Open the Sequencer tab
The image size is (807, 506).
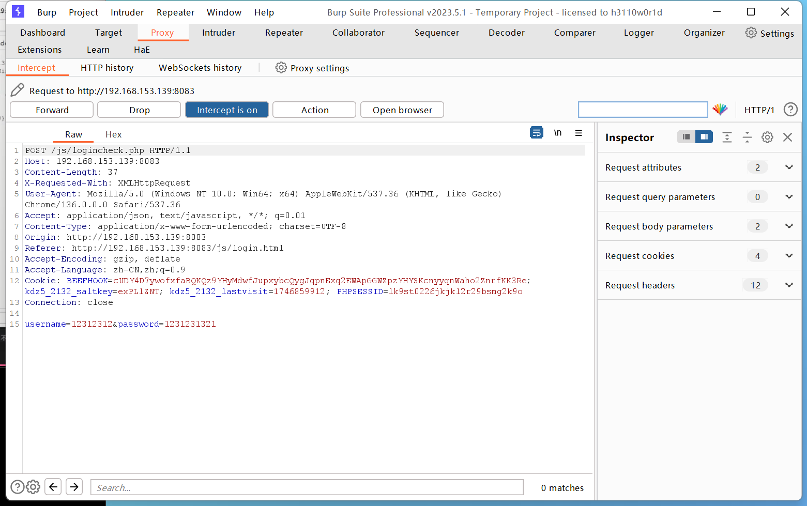click(x=437, y=33)
